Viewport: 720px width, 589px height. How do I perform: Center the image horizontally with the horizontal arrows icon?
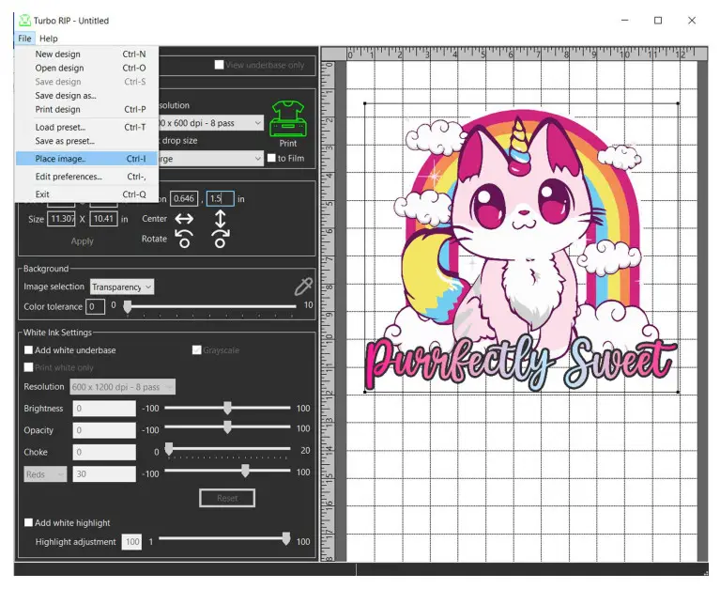coord(184,219)
